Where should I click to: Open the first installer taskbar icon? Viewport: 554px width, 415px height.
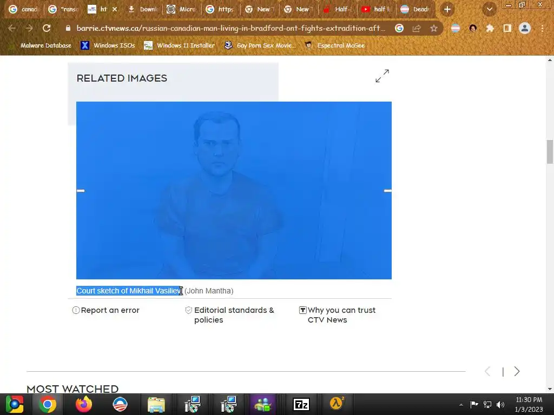click(193, 404)
